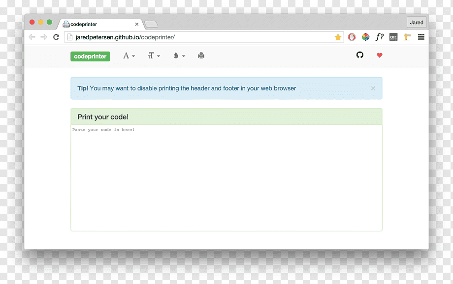453x284 pixels.
Task: Open the color theme droplet dropdown
Action: [x=179, y=56]
